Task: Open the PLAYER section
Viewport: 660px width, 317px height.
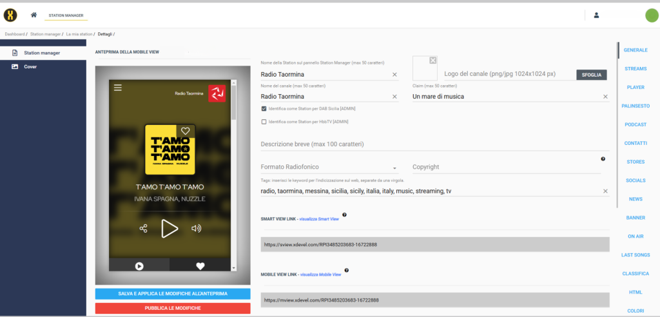Action: [x=635, y=87]
